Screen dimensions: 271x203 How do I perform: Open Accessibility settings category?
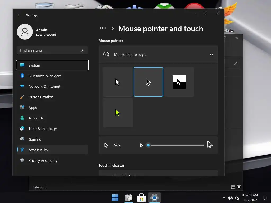(52, 150)
